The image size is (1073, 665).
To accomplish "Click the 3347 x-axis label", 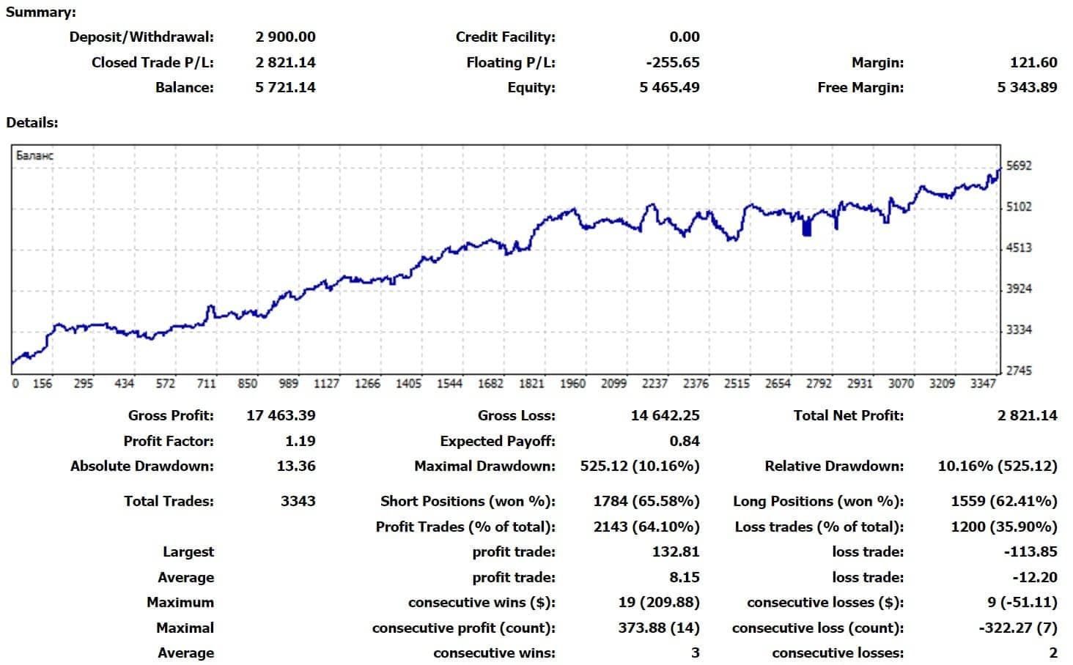I will (x=983, y=383).
